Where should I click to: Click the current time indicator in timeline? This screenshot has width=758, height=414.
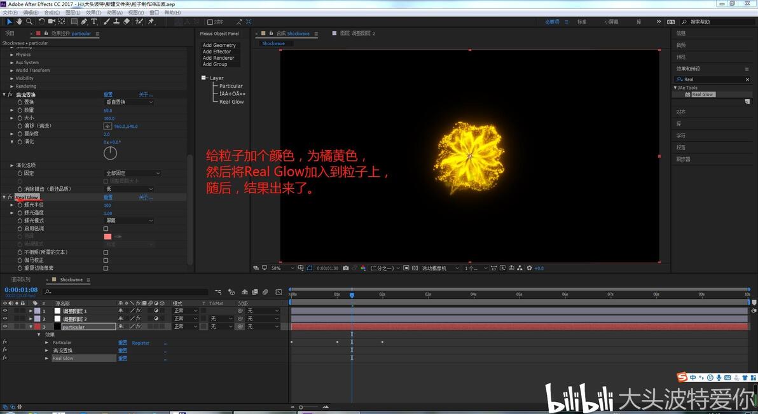[352, 295]
